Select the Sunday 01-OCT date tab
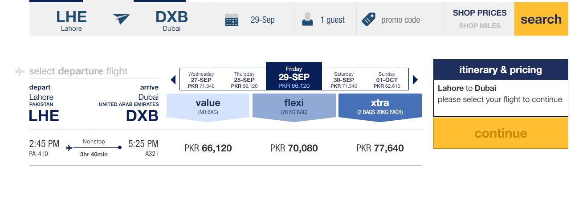 [387, 80]
